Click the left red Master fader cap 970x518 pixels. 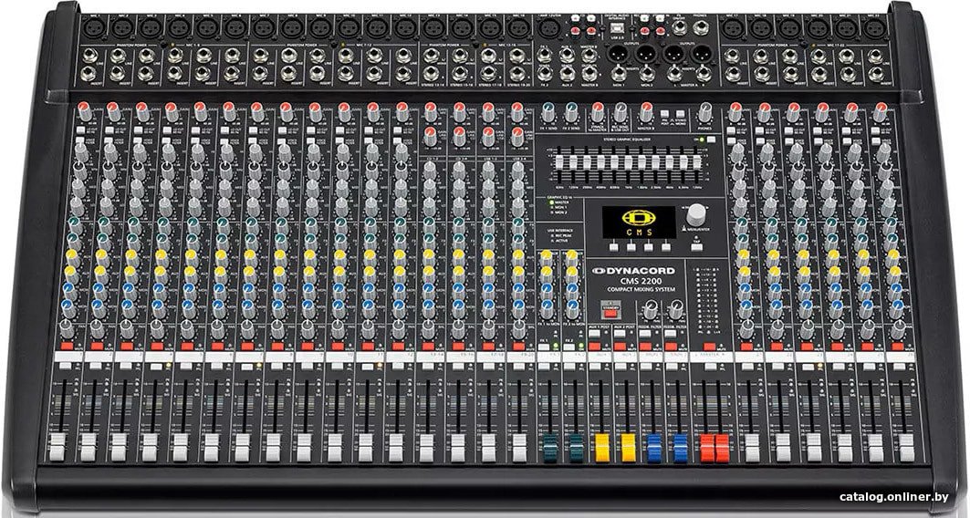(x=706, y=448)
